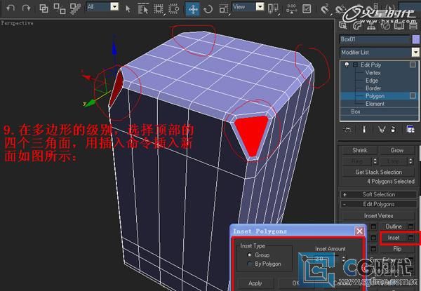Click the Make Unique icon
The width and height of the screenshot is (421, 291).
tap(382, 130)
